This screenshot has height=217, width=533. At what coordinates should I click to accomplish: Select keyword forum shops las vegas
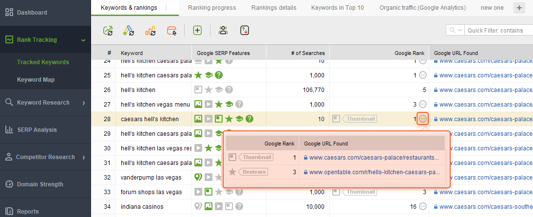[x=151, y=192]
